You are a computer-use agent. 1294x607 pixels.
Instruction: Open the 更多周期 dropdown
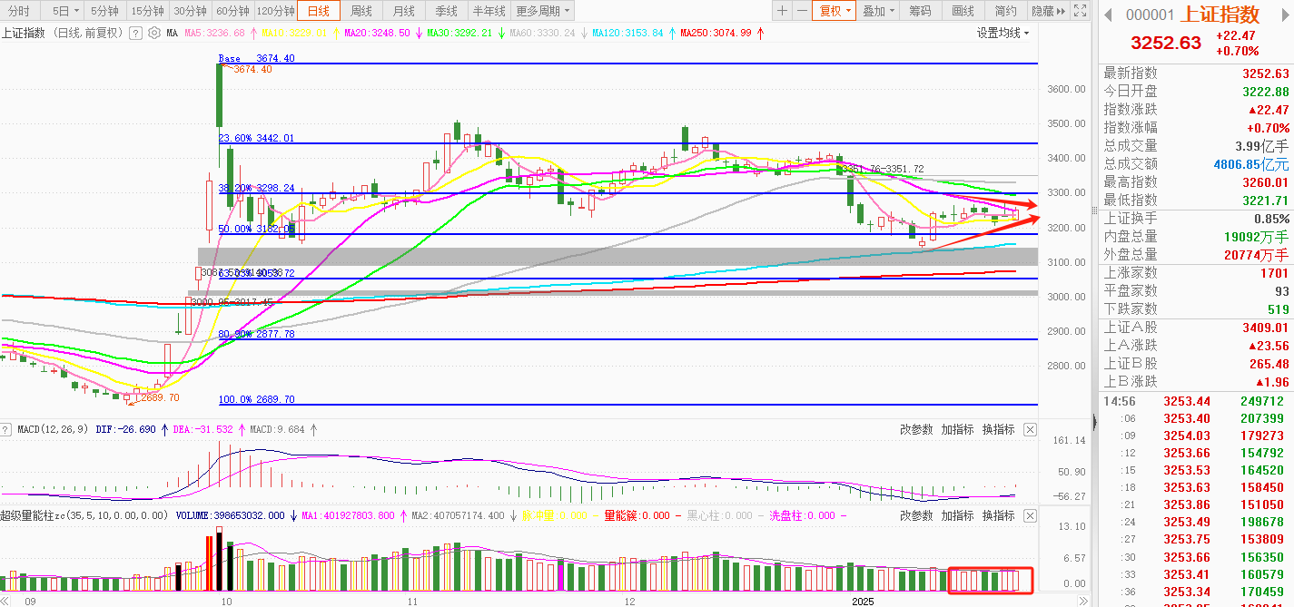click(543, 11)
